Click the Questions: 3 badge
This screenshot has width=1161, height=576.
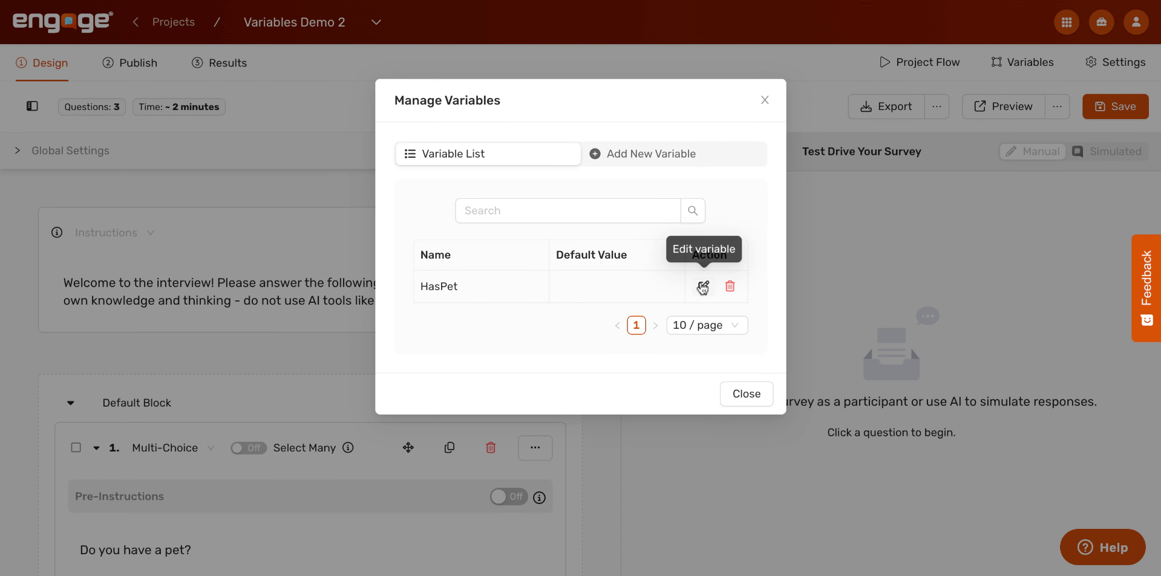pyautogui.click(x=92, y=107)
